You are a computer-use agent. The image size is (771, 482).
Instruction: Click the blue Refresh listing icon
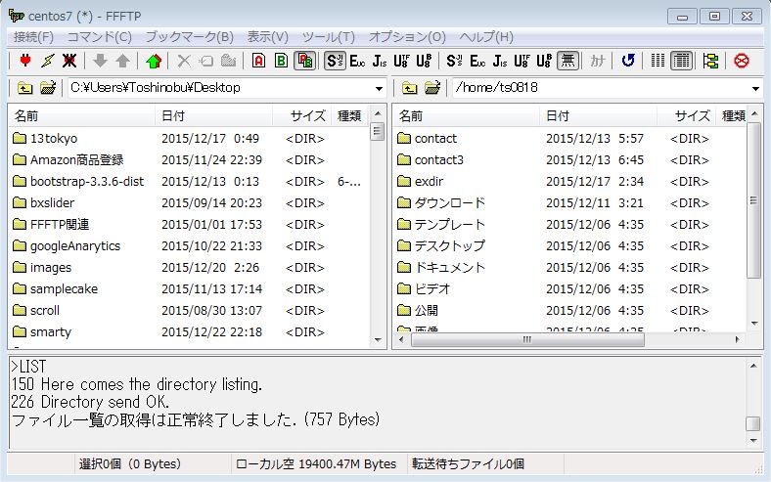click(x=627, y=61)
